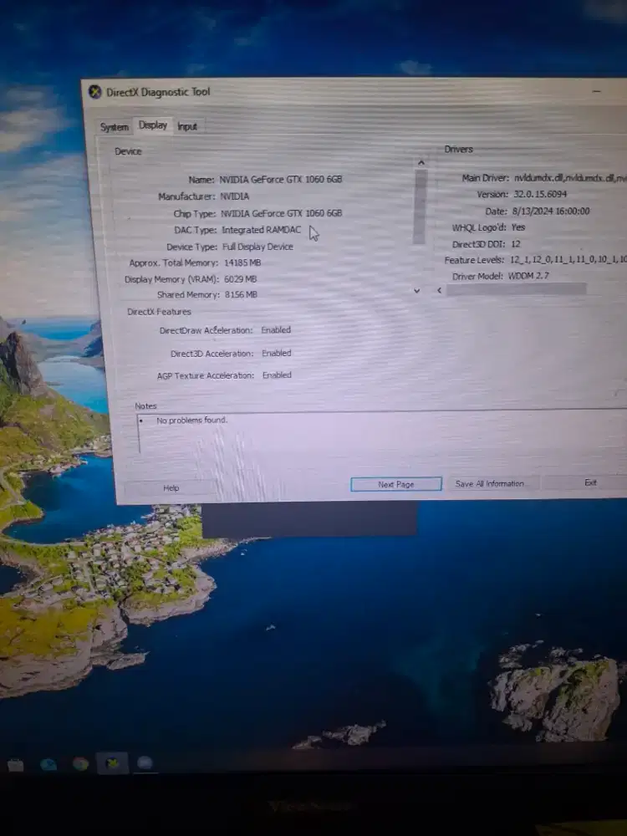This screenshot has width=627, height=836.
Task: Open the store icon on the taskbar
Action: tap(15, 764)
